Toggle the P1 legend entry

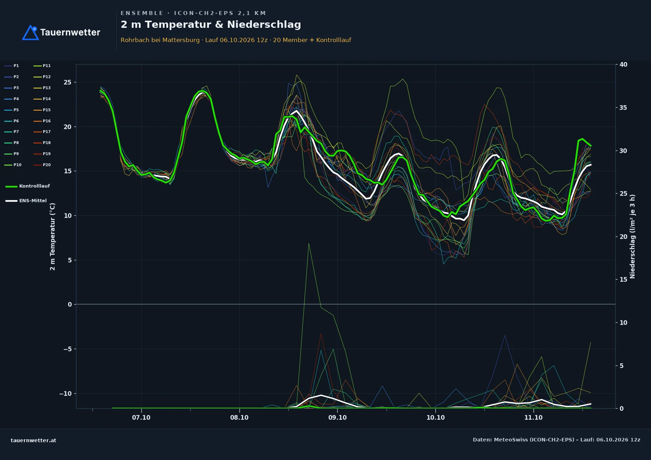[12, 66]
